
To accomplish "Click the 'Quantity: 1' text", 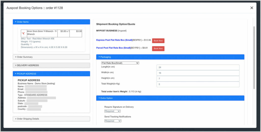I will coord(26,44).
